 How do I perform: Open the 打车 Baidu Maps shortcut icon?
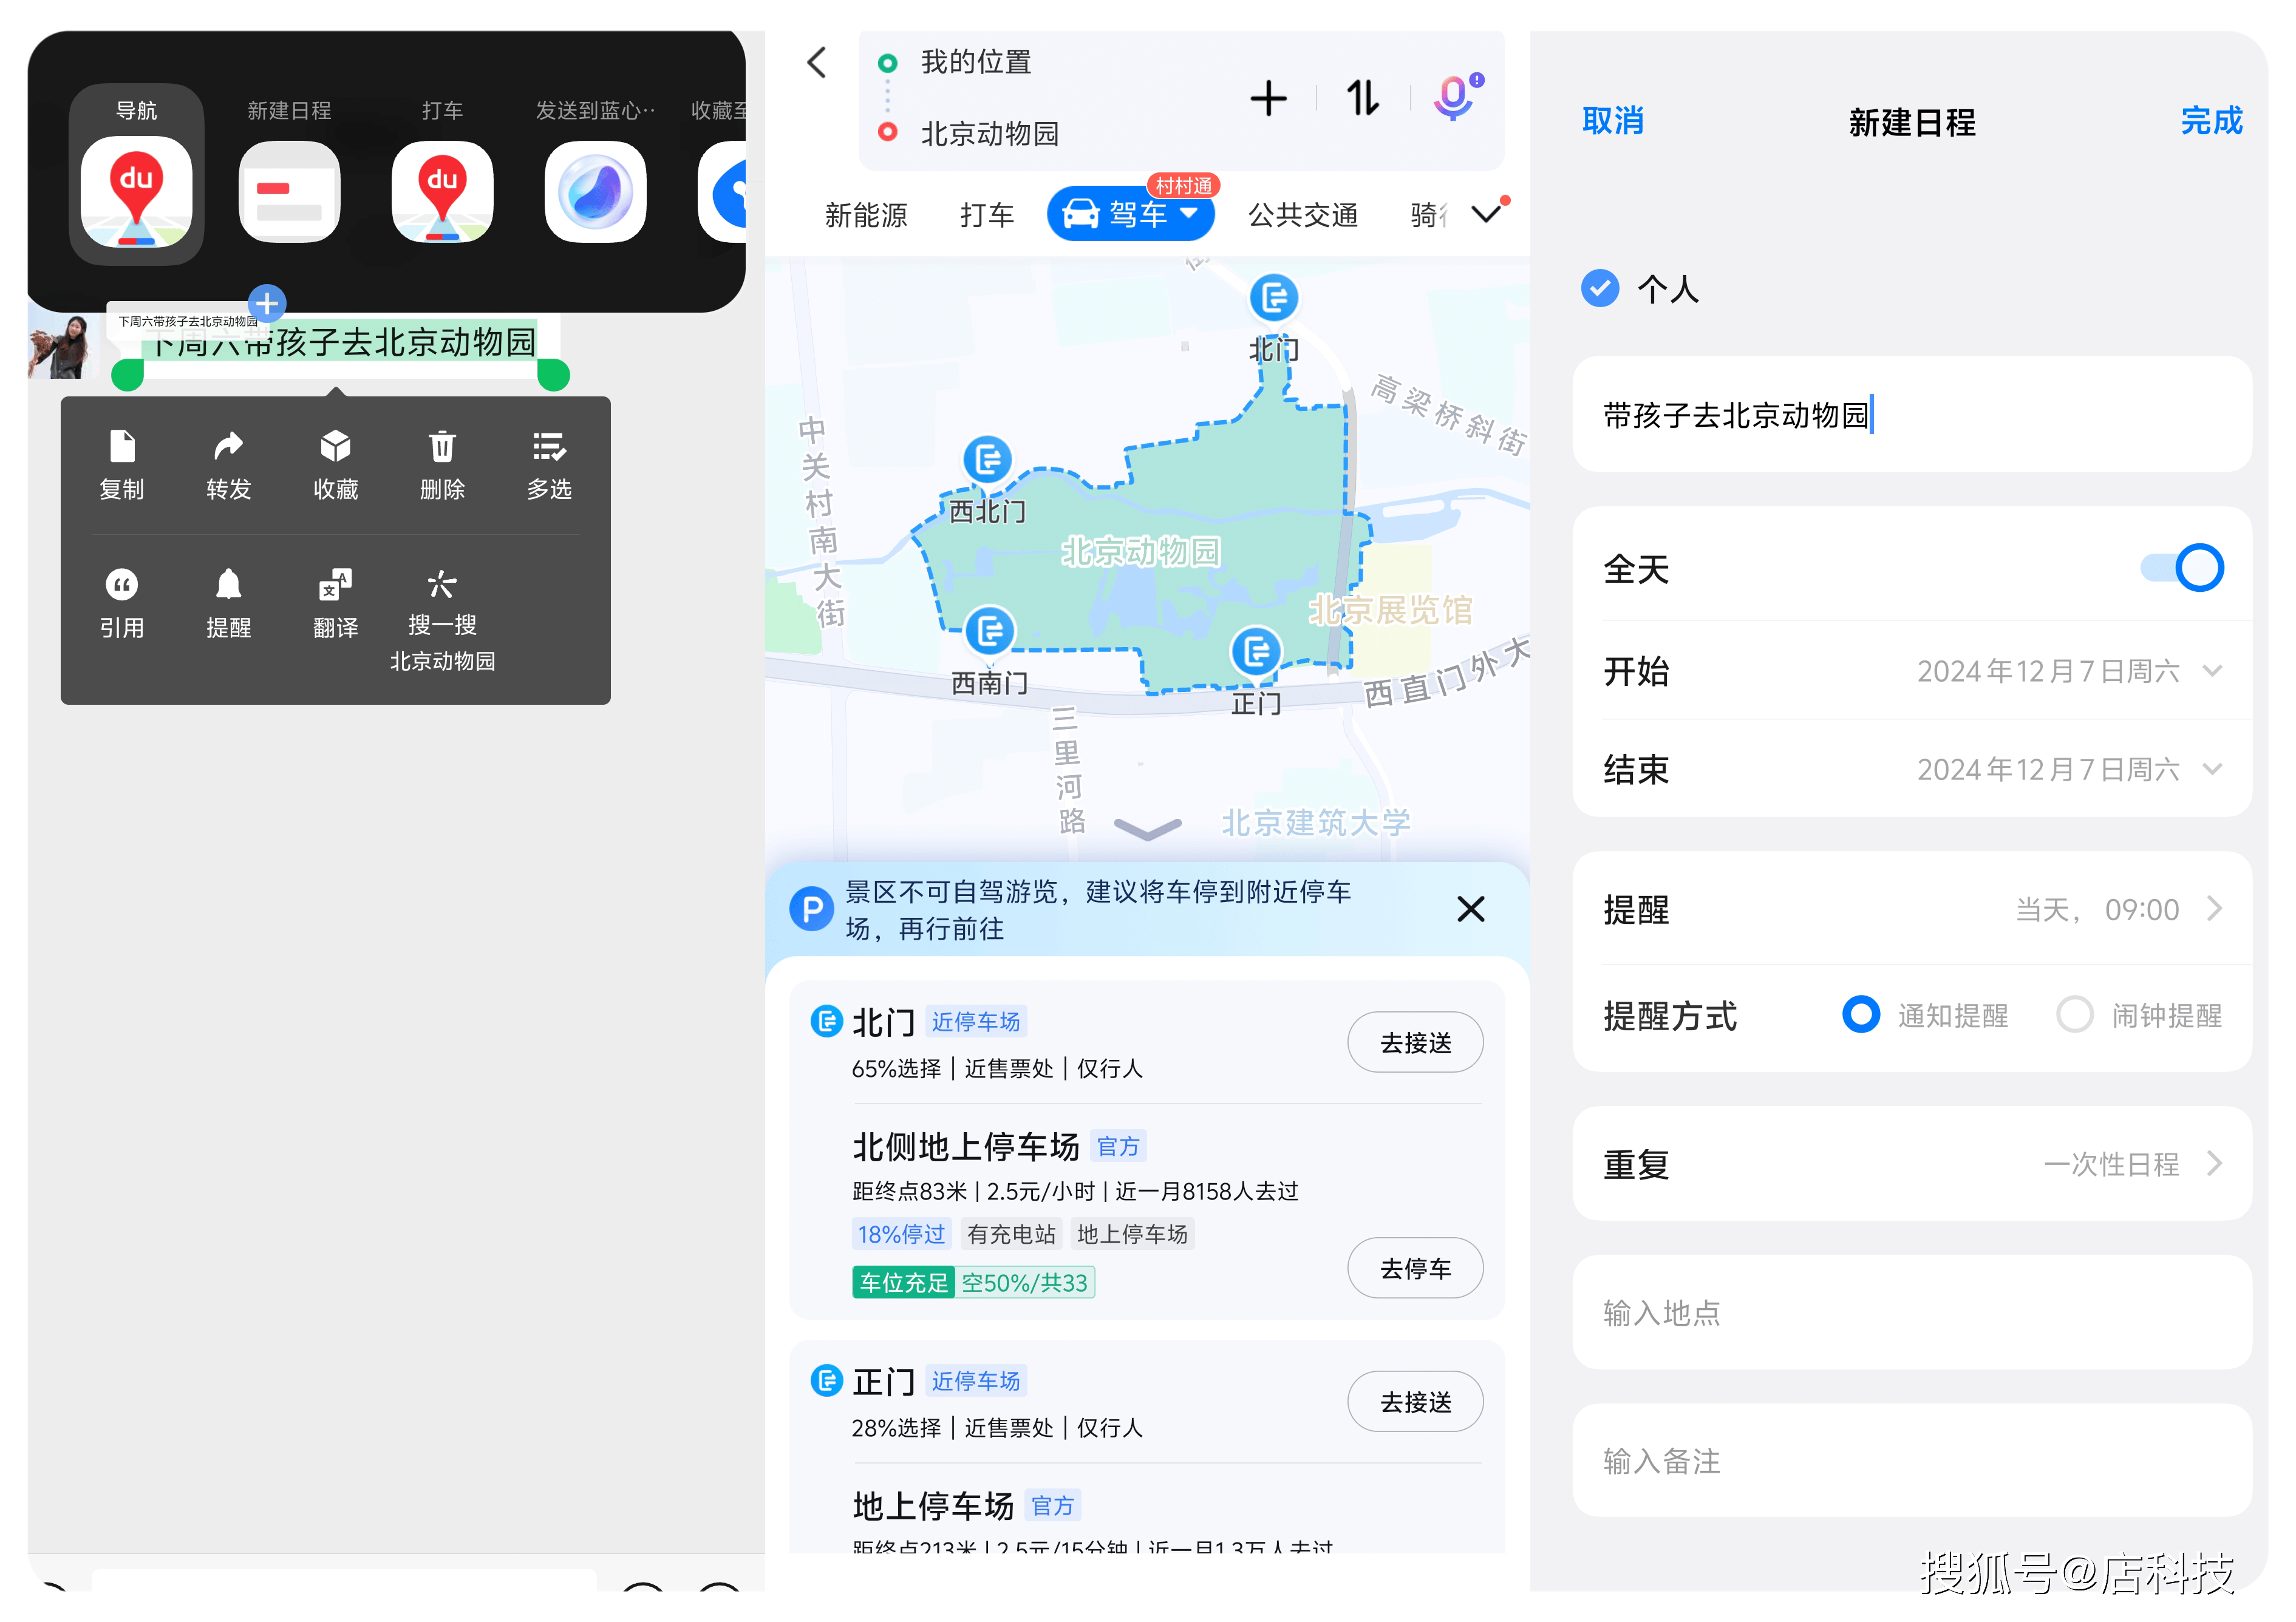pos(442,192)
